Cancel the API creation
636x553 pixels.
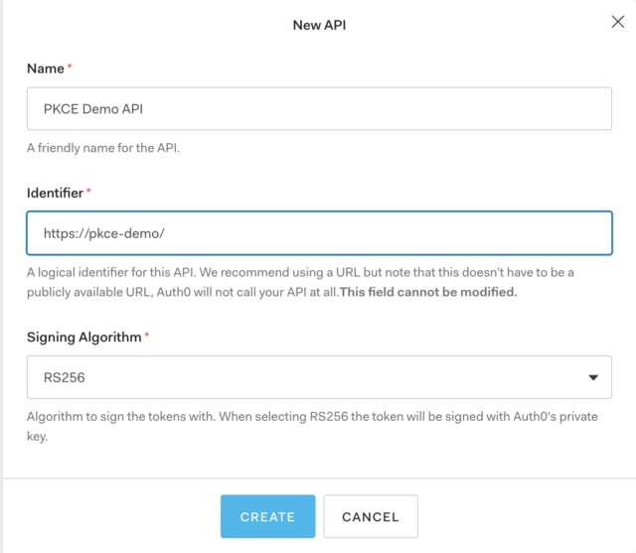[x=371, y=516]
